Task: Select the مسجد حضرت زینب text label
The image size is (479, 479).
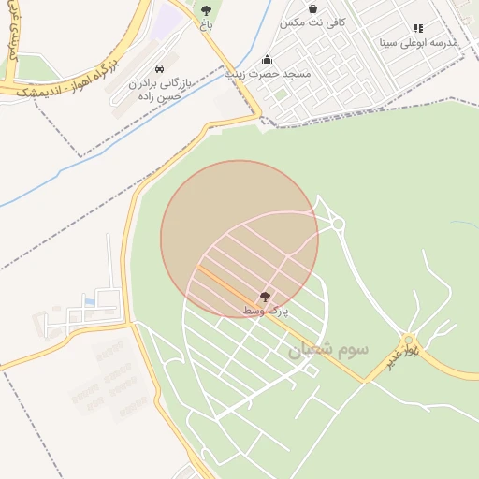Action: click(x=268, y=74)
